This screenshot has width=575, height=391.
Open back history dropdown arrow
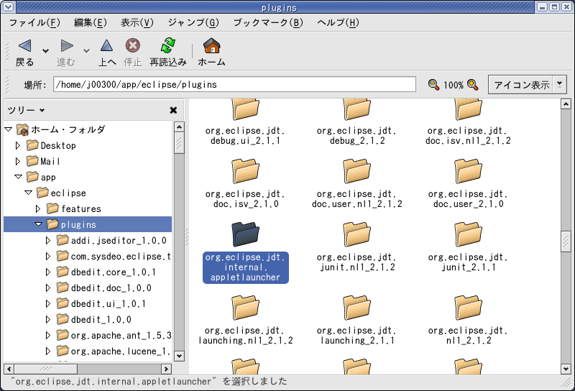point(45,50)
